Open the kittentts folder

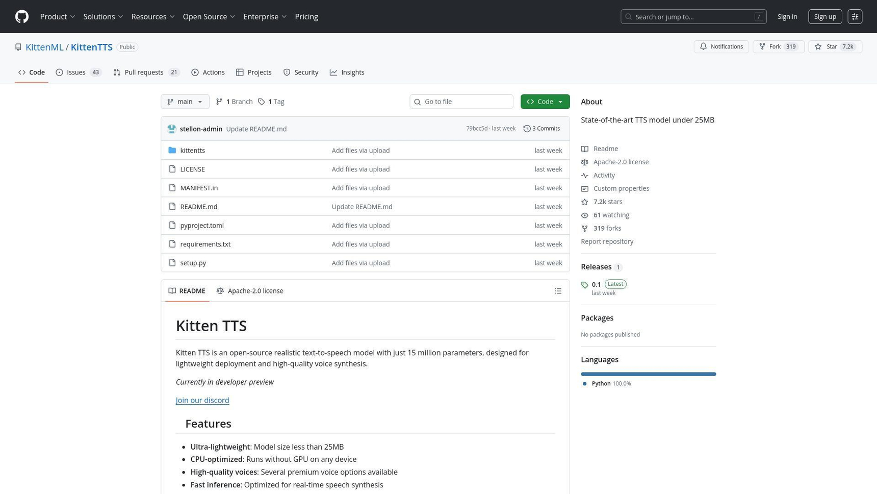(x=192, y=151)
